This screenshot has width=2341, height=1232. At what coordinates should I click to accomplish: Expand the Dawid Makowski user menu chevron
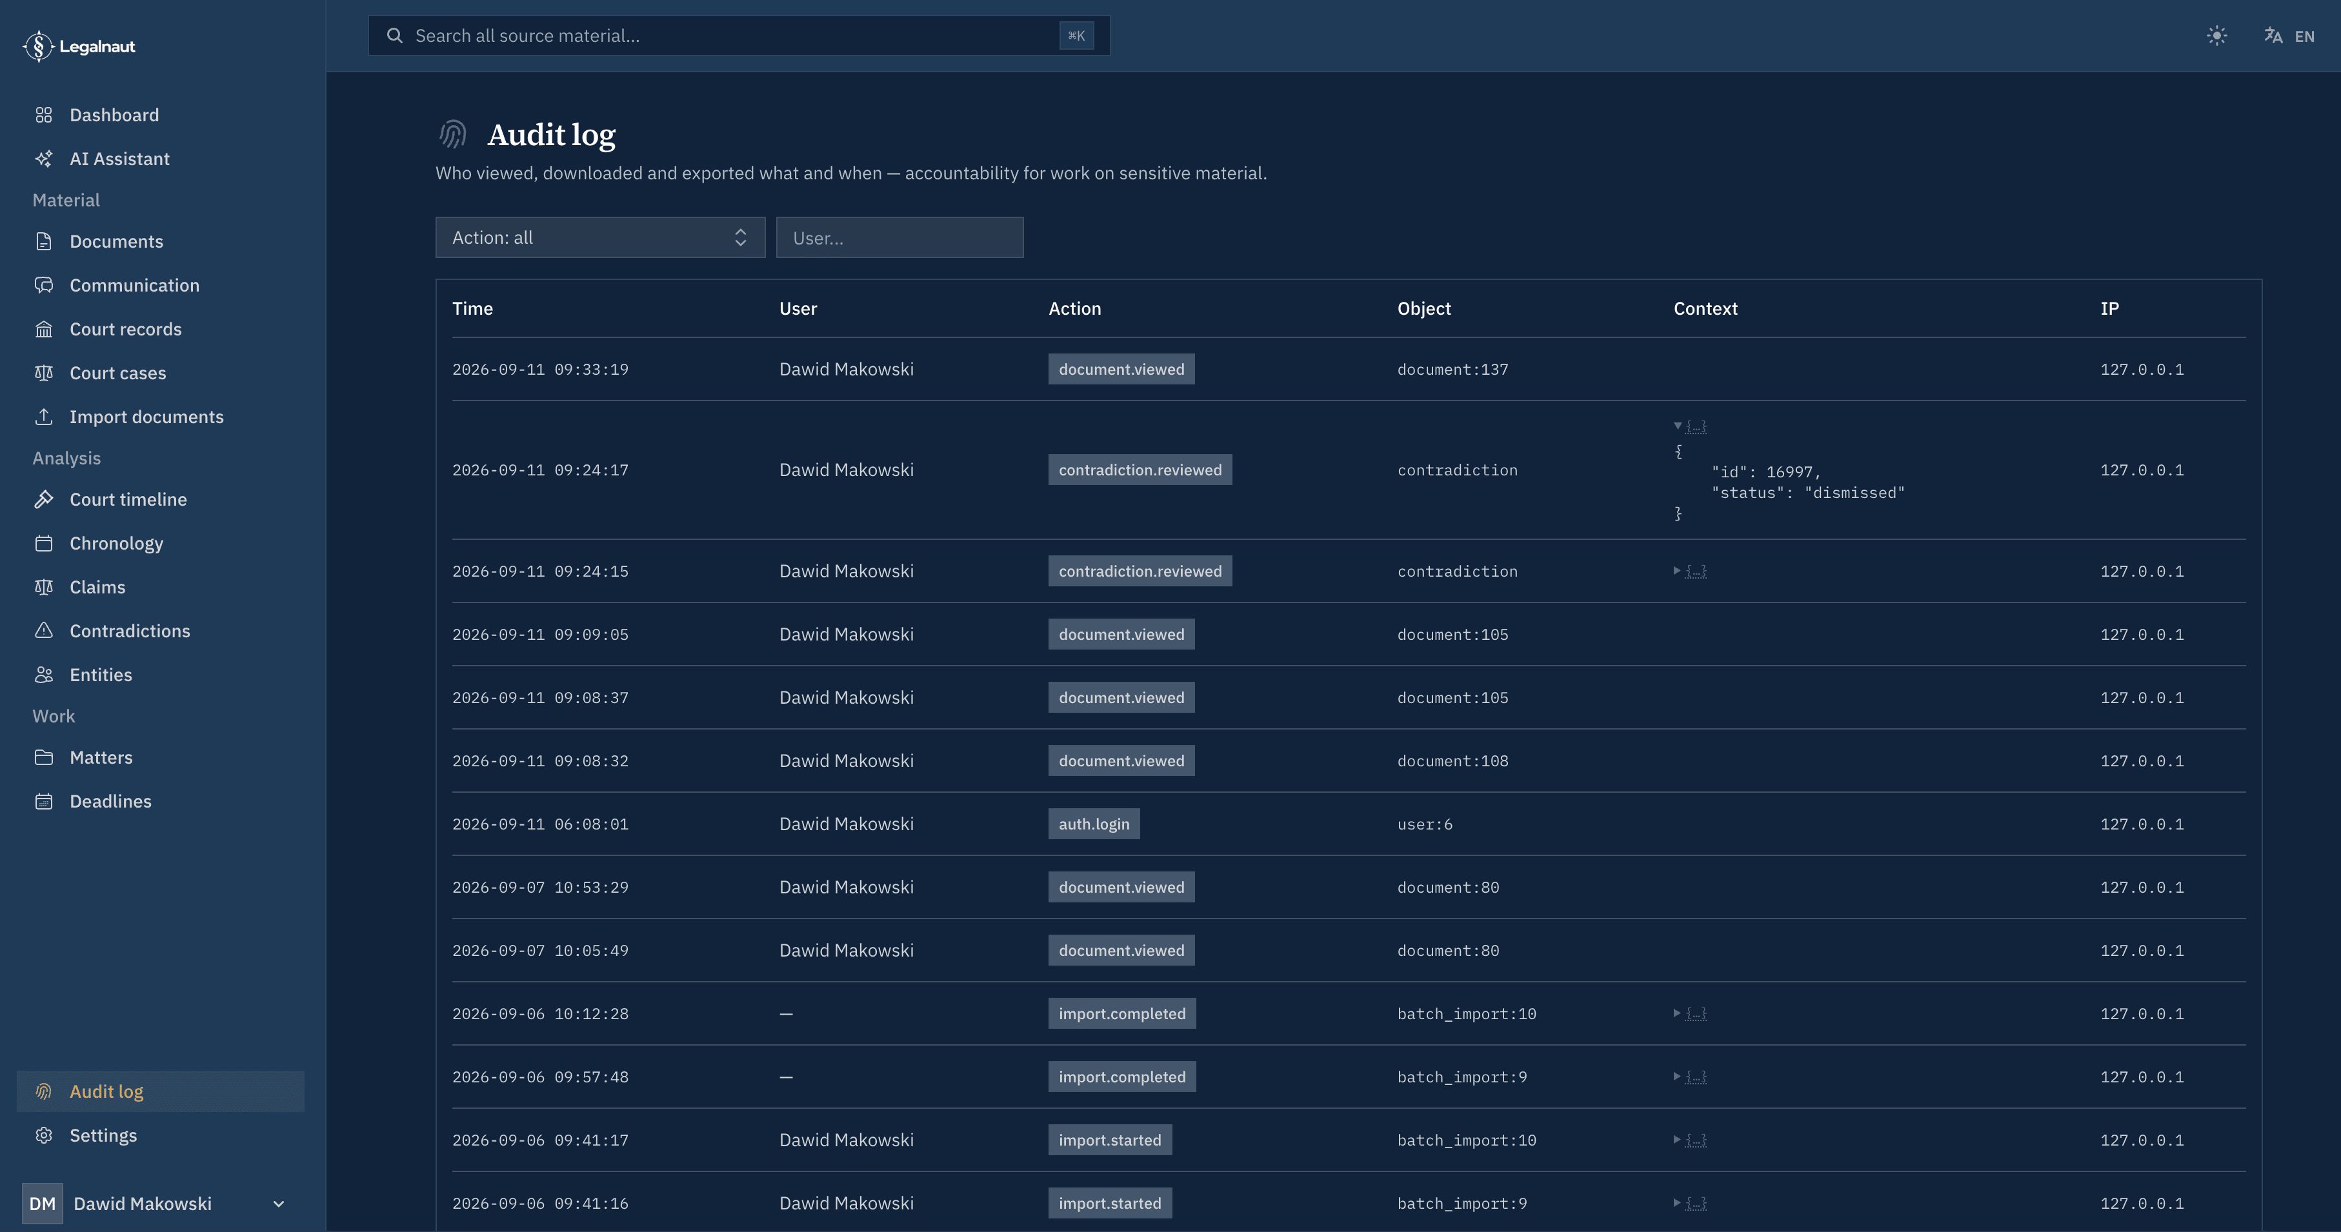[279, 1204]
